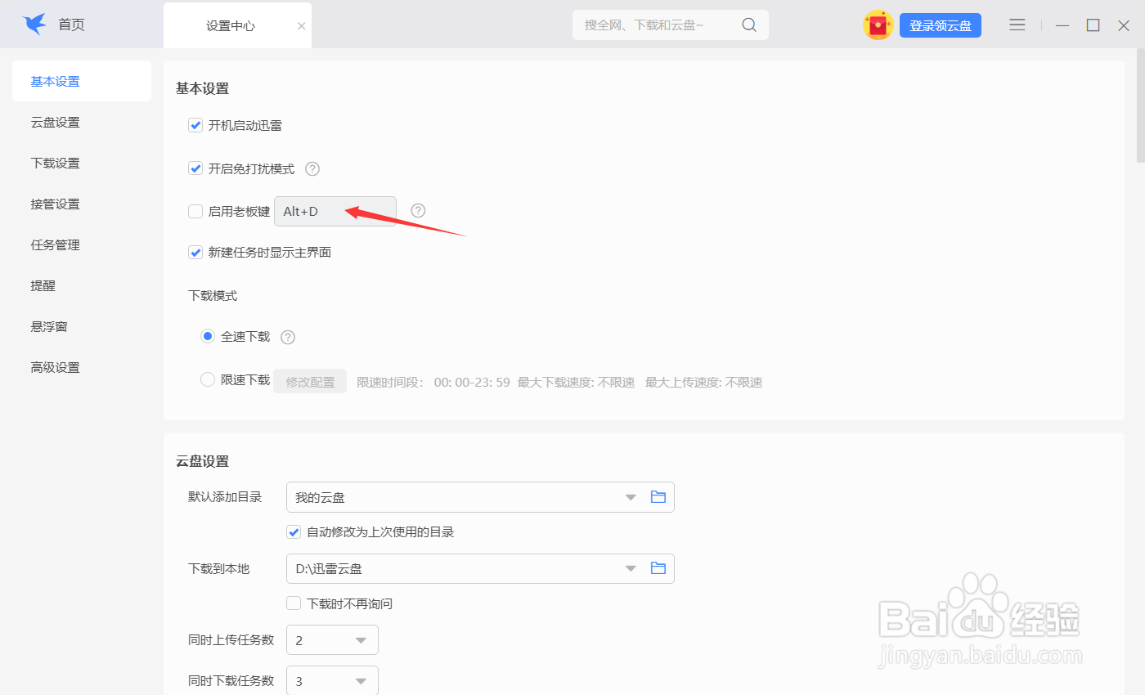1145x695 pixels.
Task: Expand 我的云盘 directory dropdown
Action: tap(631, 497)
